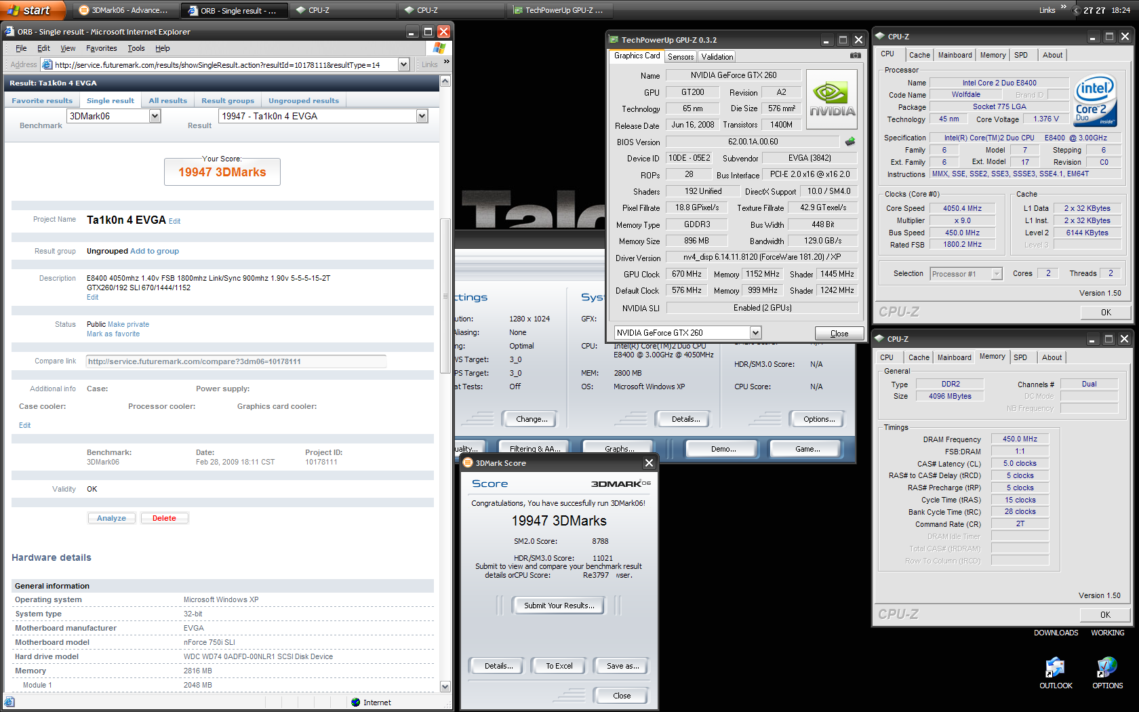
Task: Open the Tools menu
Action: (136, 48)
